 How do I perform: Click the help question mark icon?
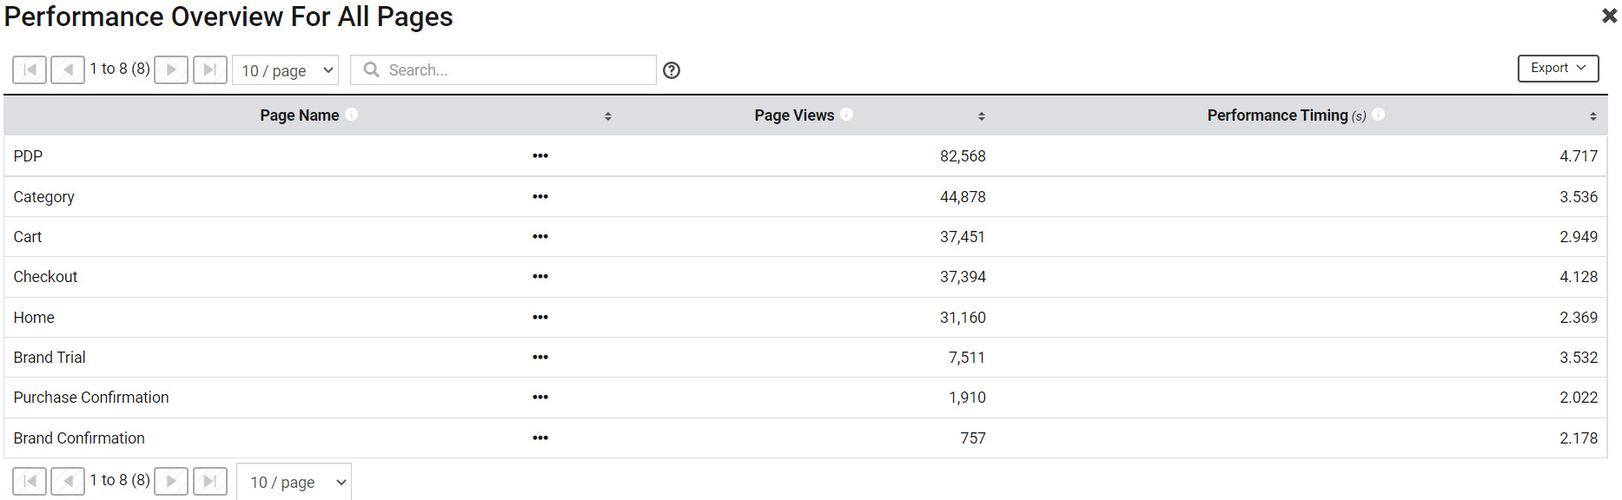(672, 70)
